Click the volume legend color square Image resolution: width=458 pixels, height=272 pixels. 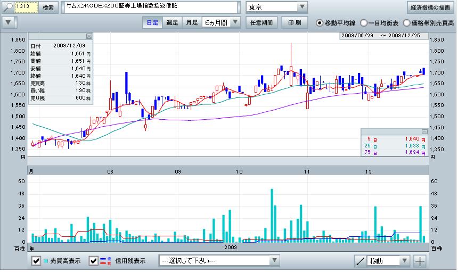[46, 261]
